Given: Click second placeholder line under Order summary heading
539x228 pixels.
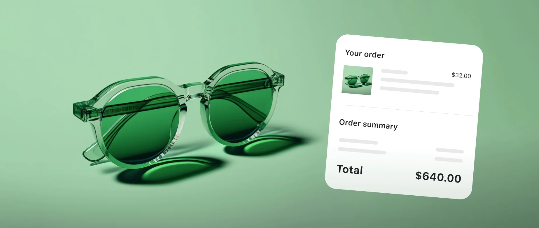Looking at the screenshot, I should (x=362, y=151).
